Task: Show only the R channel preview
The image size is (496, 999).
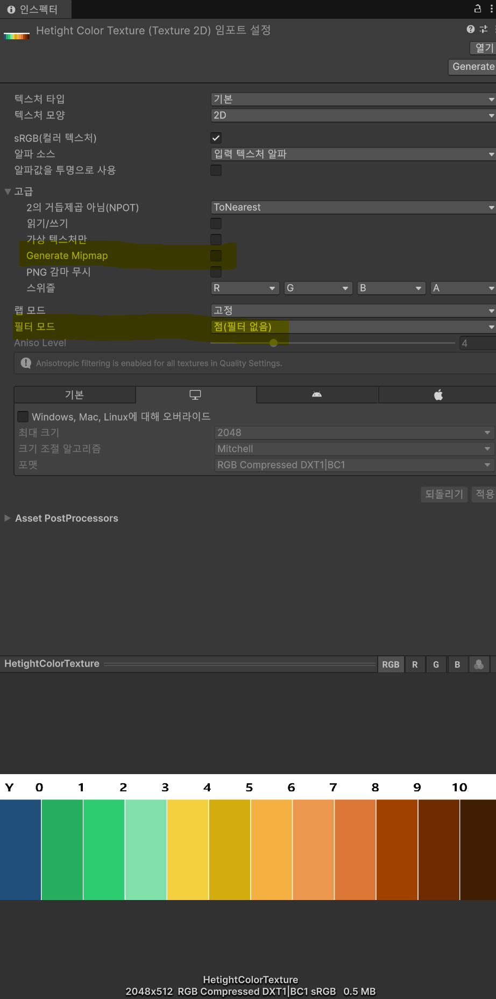Action: (x=415, y=664)
